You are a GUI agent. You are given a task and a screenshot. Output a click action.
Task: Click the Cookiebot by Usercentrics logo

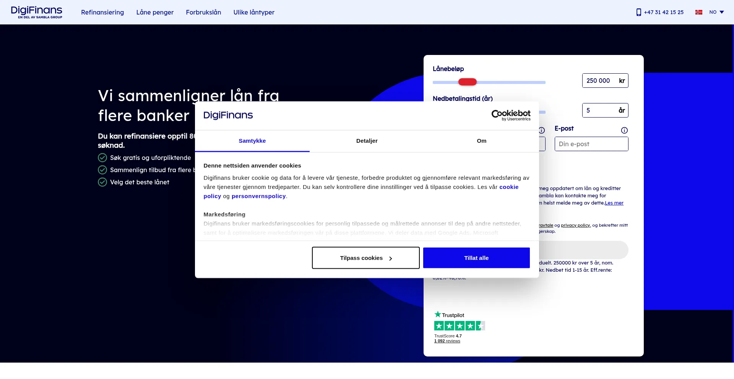click(511, 115)
